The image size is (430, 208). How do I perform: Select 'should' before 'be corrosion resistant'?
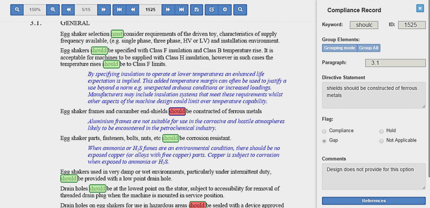[x=170, y=138]
